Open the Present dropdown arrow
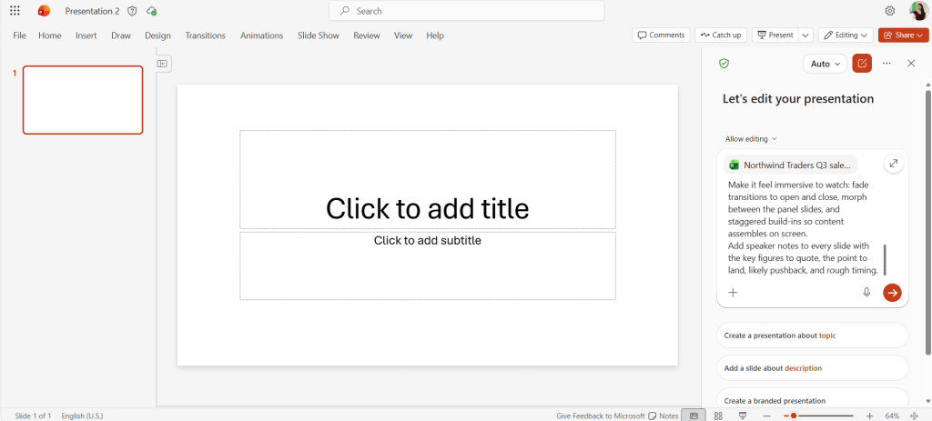Image resolution: width=932 pixels, height=421 pixels. click(x=805, y=35)
